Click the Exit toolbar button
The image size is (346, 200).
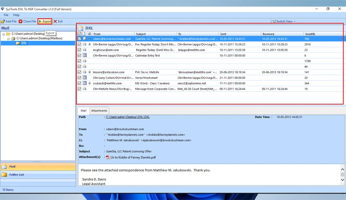click(x=58, y=21)
